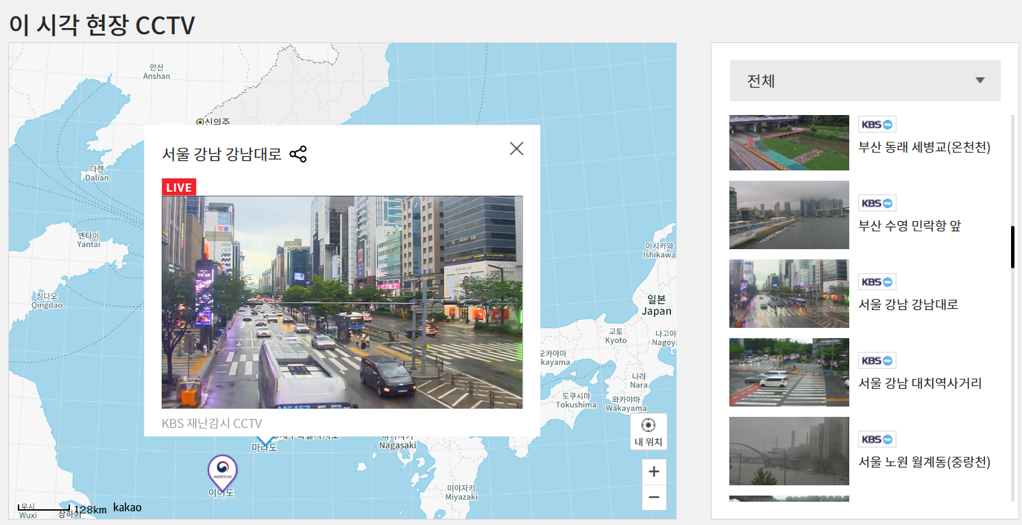Screen dimensions: 1022x525
Task: Click the CCTV list scrollbar thumb
Action: (x=1013, y=247)
